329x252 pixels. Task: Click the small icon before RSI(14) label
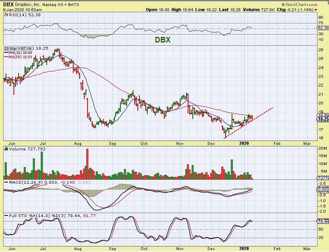pos(6,15)
